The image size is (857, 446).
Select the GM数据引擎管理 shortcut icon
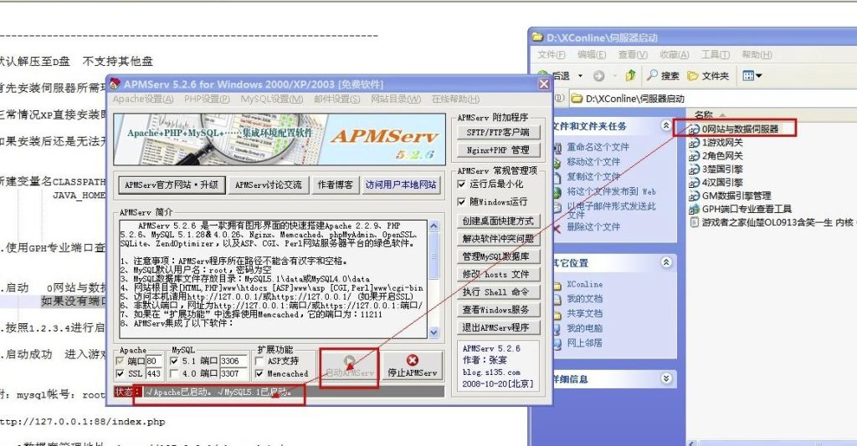(694, 195)
